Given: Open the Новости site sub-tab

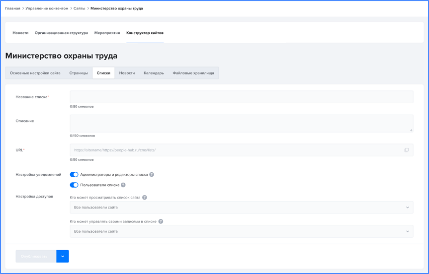Looking at the screenshot, I should click(127, 73).
